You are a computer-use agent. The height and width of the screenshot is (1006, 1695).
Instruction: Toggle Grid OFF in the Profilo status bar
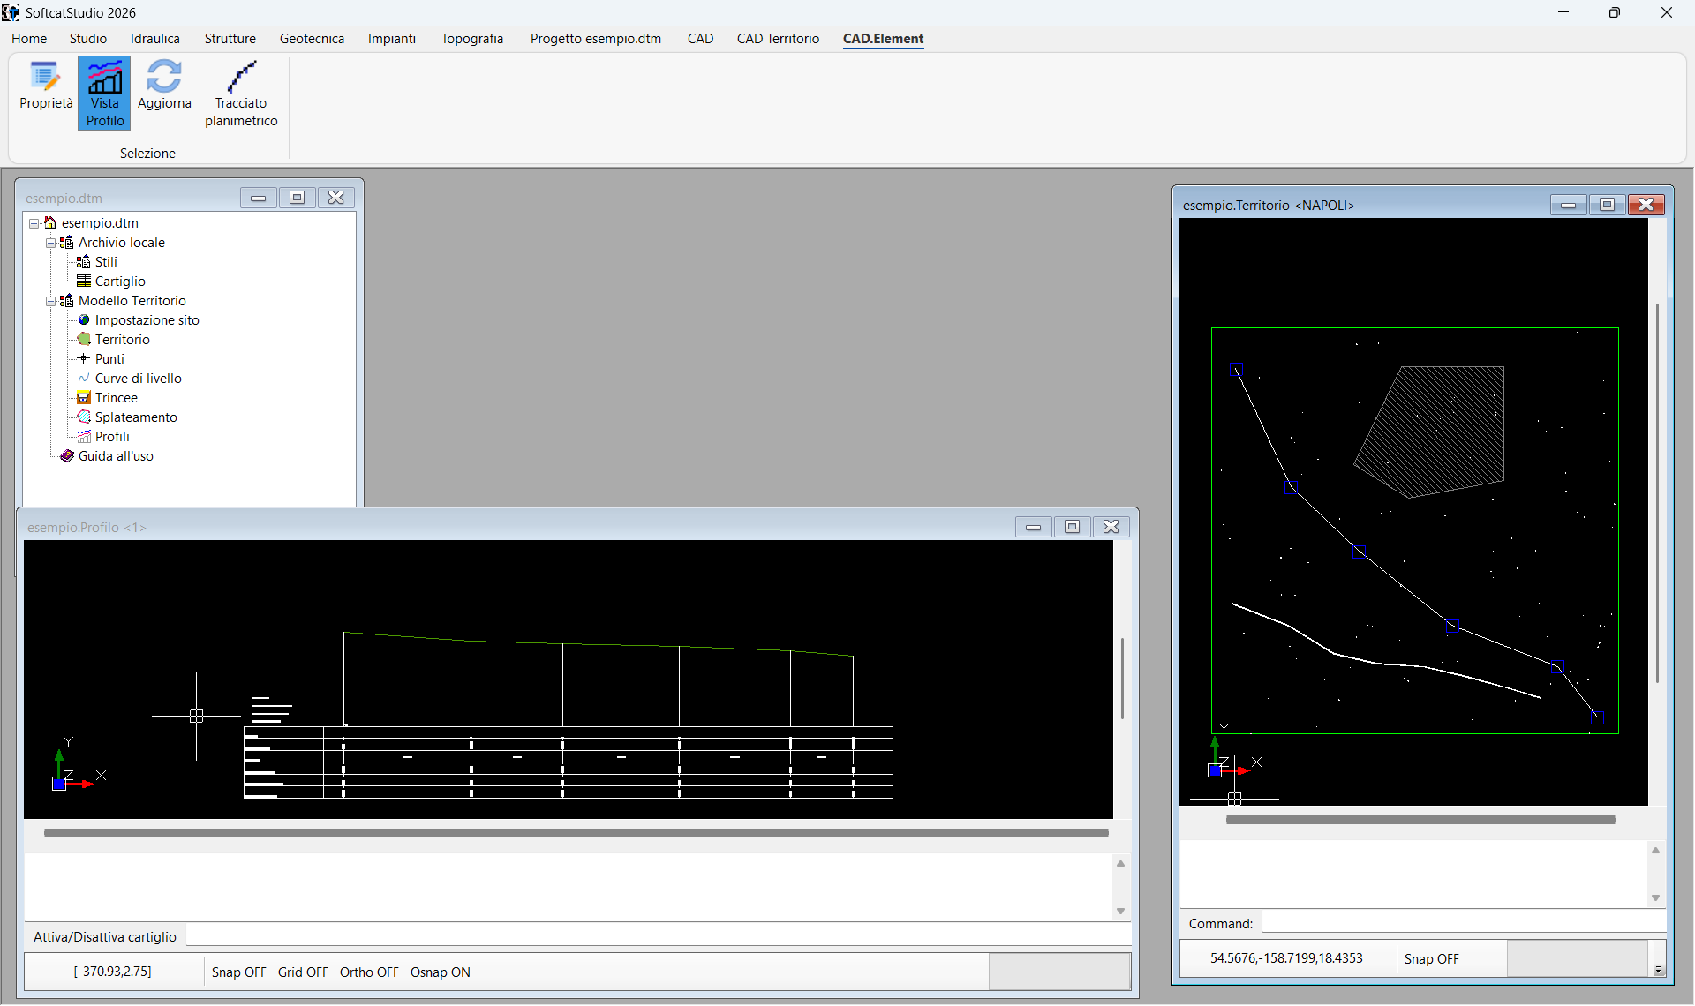[303, 972]
